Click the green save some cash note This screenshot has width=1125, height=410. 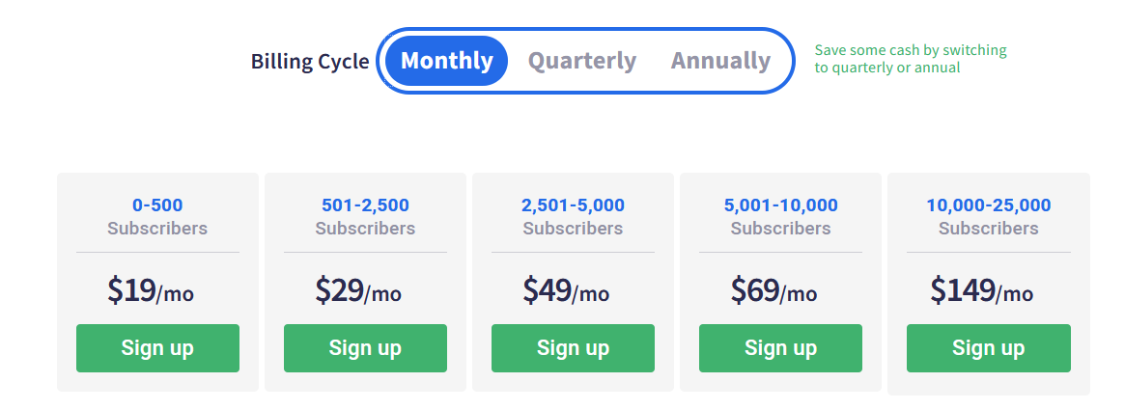pos(911,59)
